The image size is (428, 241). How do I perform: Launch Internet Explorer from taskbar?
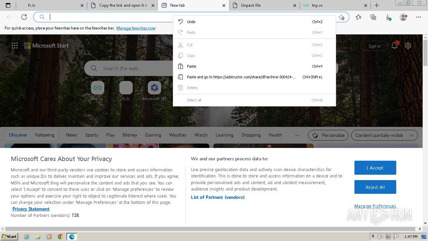tap(27, 237)
